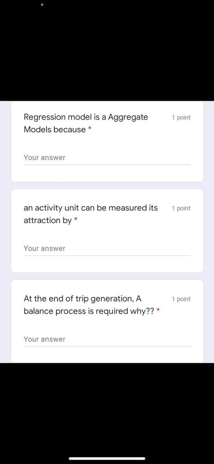The width and height of the screenshot is (214, 464).
Task: Click the answer field for the Regression model question
Action: click(107, 158)
